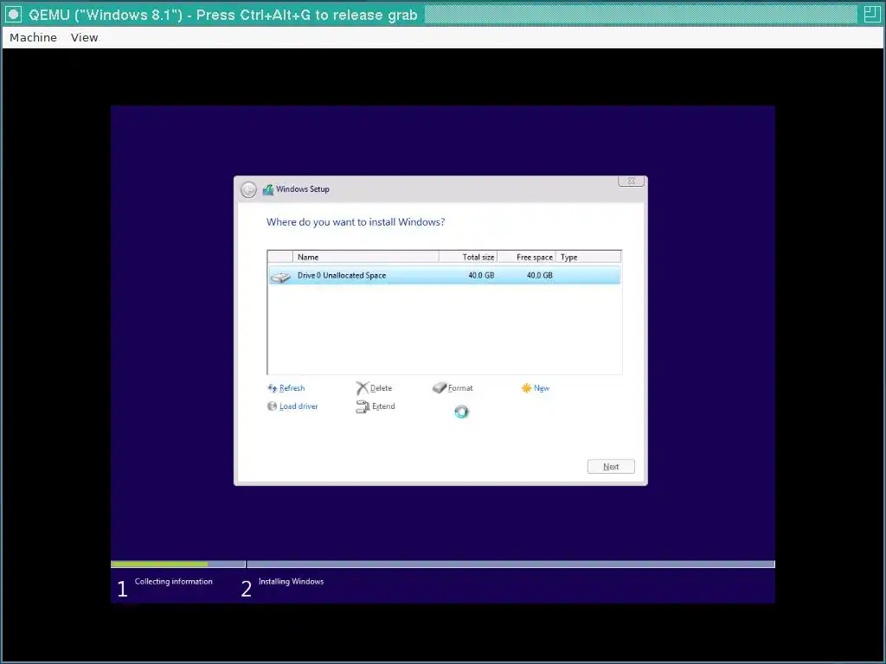
Task: Click the Windows Setup title icon
Action: 268,189
